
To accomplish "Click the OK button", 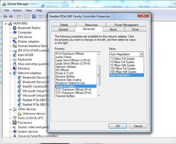I will [x=118, y=126].
